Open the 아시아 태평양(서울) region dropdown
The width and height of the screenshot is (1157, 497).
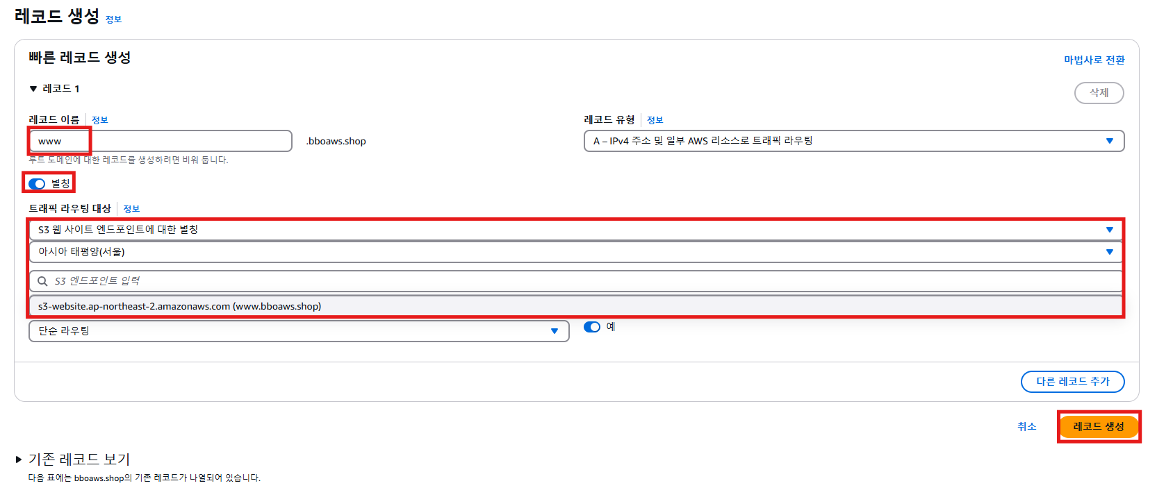(576, 252)
